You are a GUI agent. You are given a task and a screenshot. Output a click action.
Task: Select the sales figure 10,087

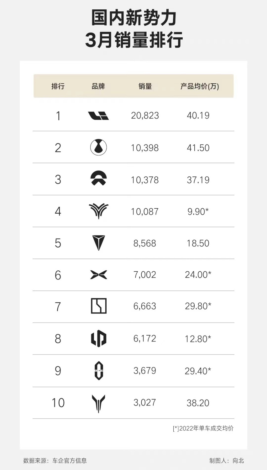145,211
